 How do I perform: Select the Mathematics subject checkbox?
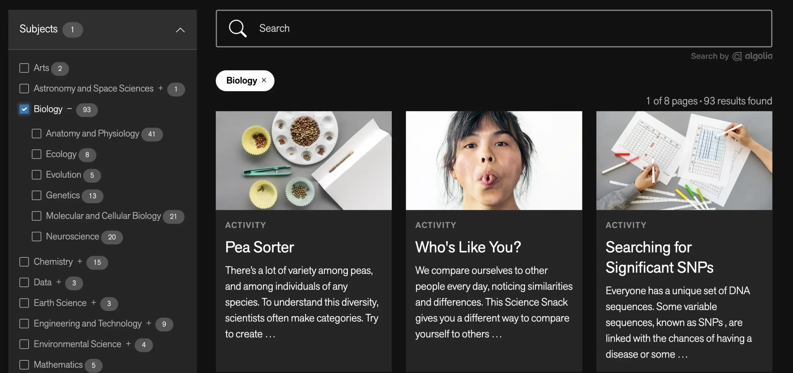tap(24, 365)
